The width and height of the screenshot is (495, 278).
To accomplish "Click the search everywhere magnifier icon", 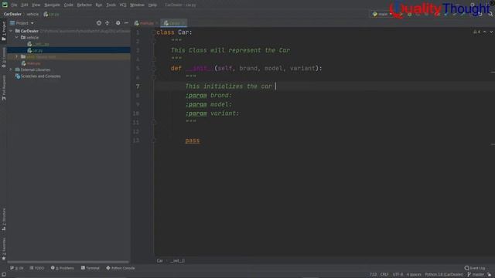I will click(490, 14).
